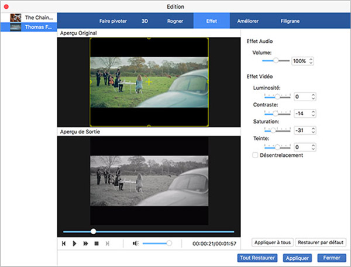Click the Appliquer à tous button

271,242
